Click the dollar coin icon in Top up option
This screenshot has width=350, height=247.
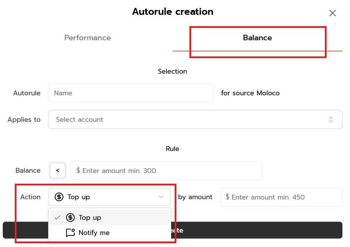click(70, 217)
